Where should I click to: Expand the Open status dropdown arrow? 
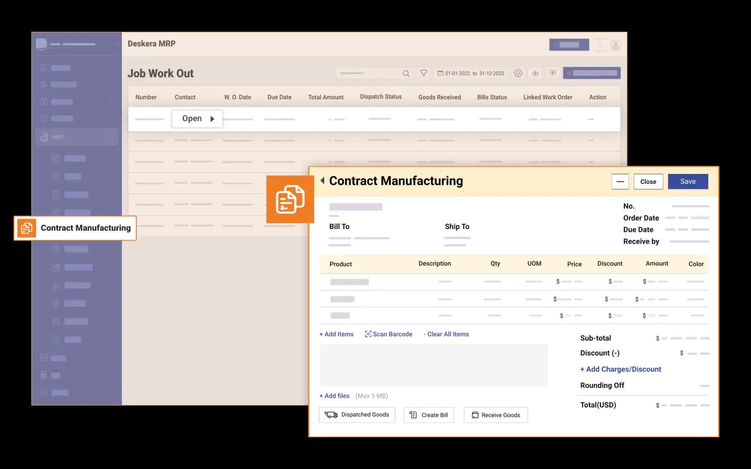pyautogui.click(x=212, y=119)
